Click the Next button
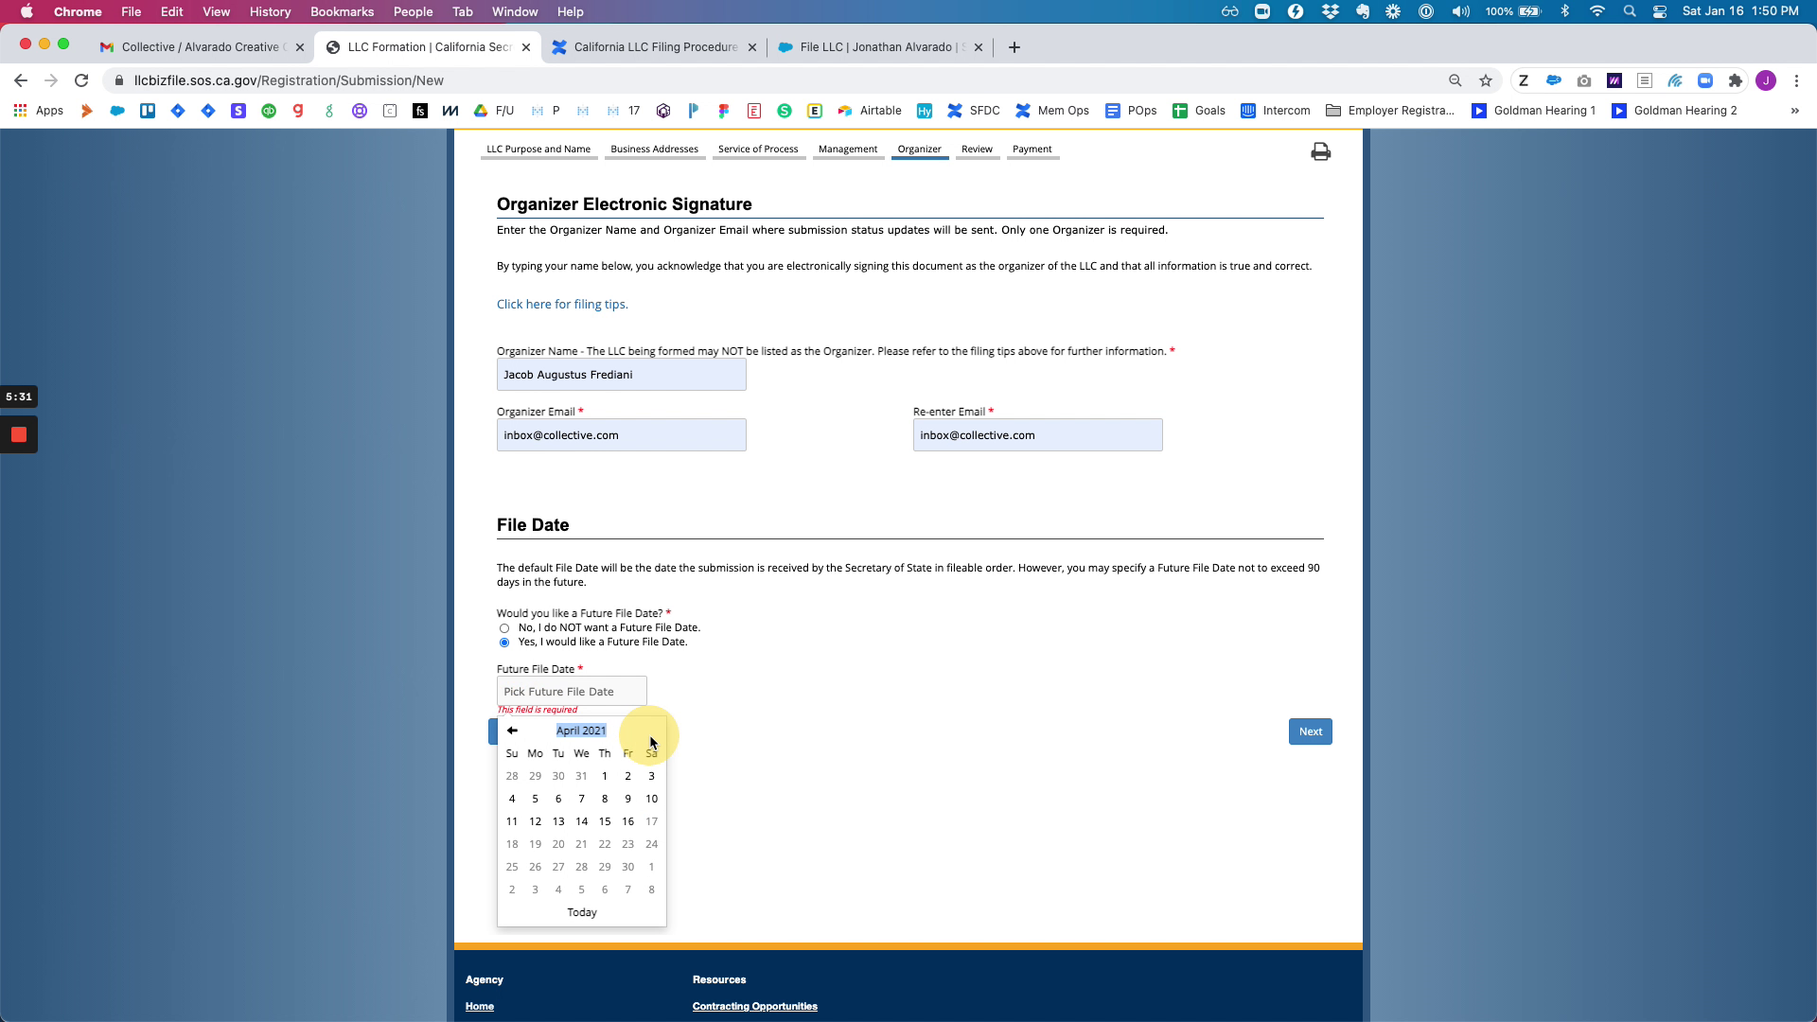1817x1022 pixels. 1310,731
